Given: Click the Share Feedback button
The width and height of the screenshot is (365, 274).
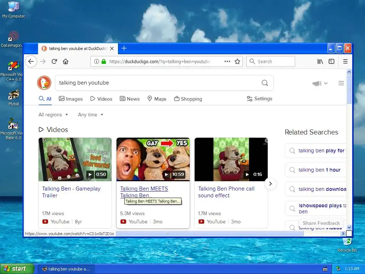Looking at the screenshot, I should click(321, 223).
